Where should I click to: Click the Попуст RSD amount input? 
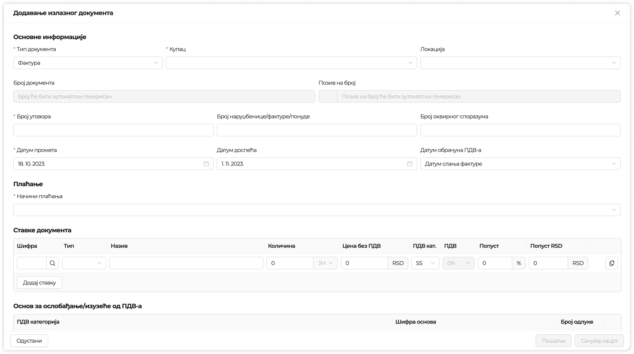click(x=548, y=263)
